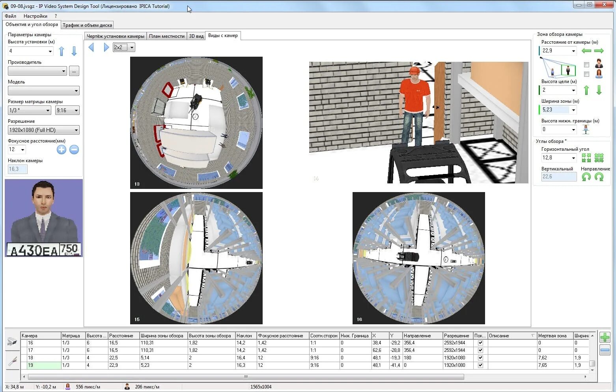The height and width of the screenshot is (392, 616).
Task: Toggle the show checkbox for camera 17
Action: point(480,350)
